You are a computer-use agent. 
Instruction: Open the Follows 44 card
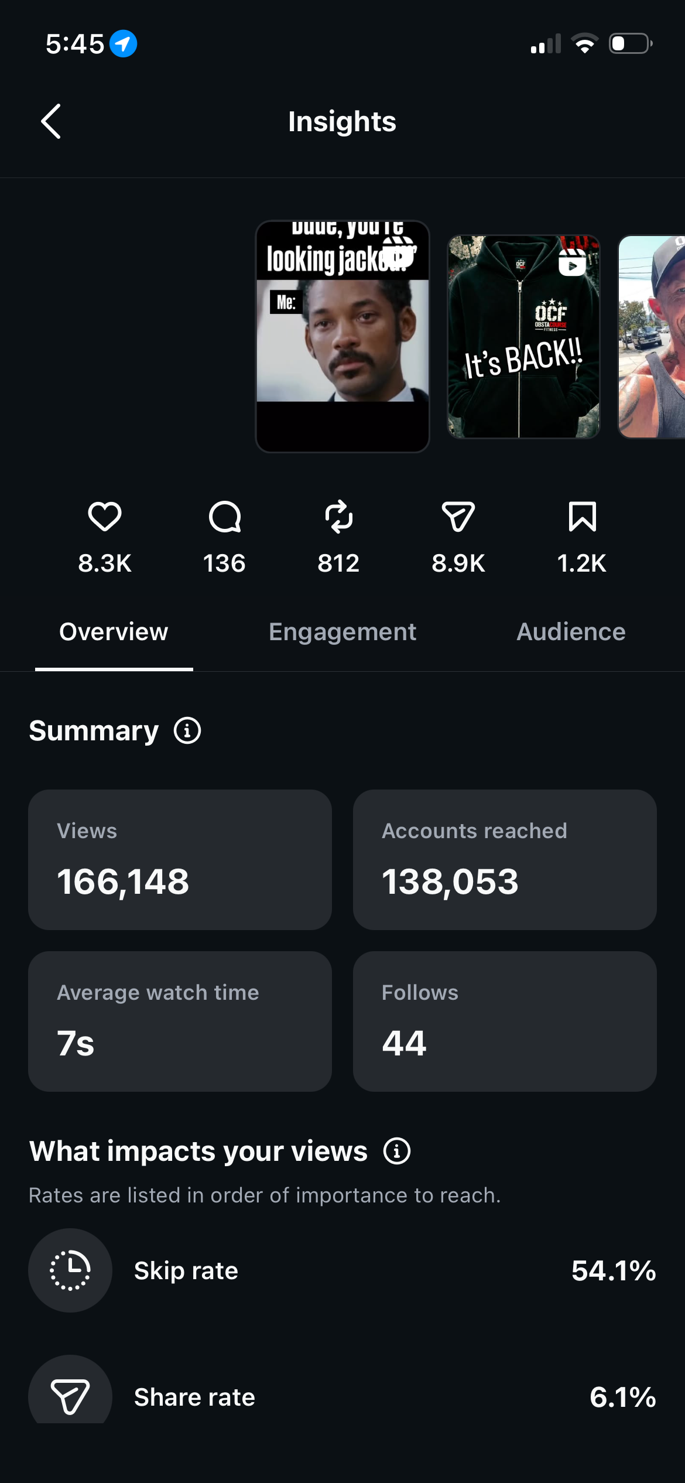click(505, 1021)
